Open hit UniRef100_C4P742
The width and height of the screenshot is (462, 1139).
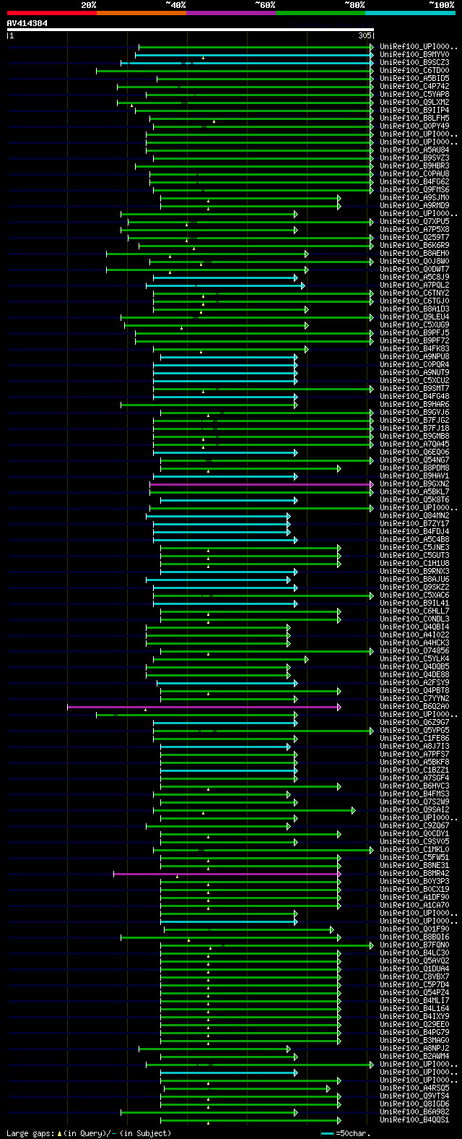[414, 86]
